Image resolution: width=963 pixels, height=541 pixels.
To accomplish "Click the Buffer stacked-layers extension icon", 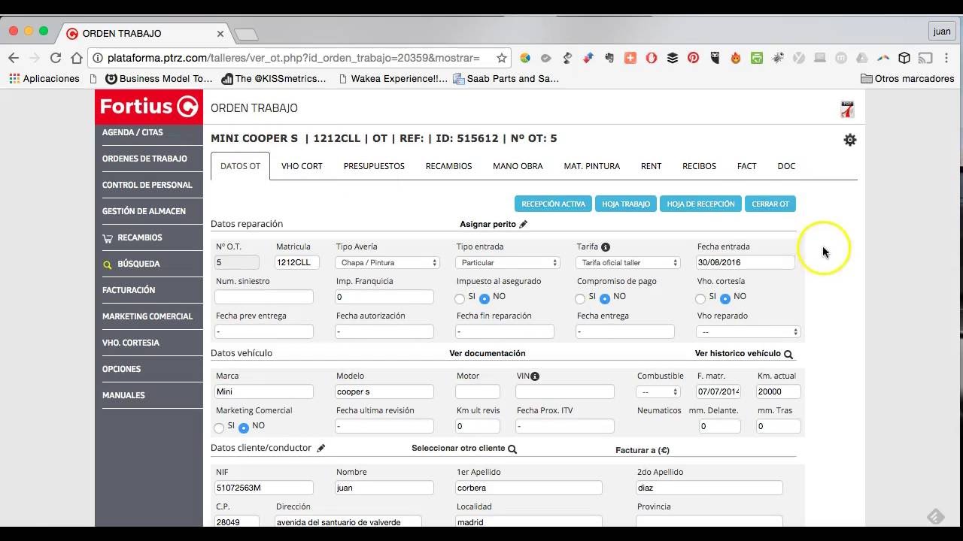I will 673,58.
